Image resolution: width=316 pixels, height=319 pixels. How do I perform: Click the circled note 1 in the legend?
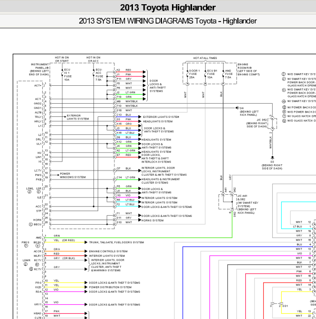(284, 74)
